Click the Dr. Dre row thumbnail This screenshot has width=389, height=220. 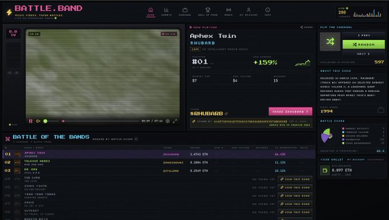pyautogui.click(x=17, y=171)
